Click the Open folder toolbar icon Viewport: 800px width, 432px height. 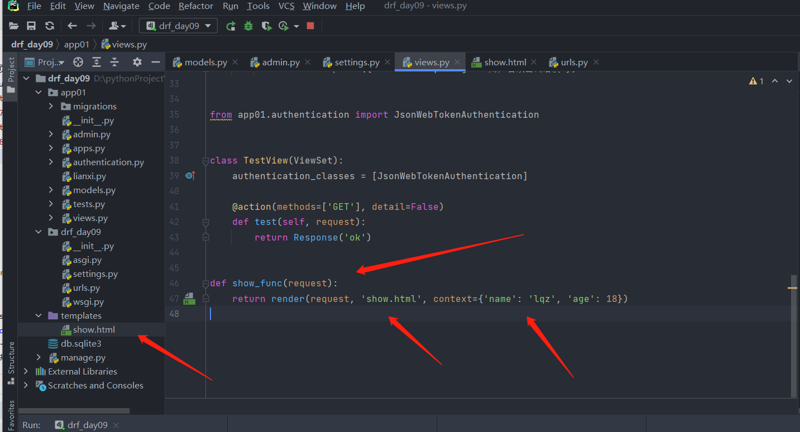[x=14, y=26]
